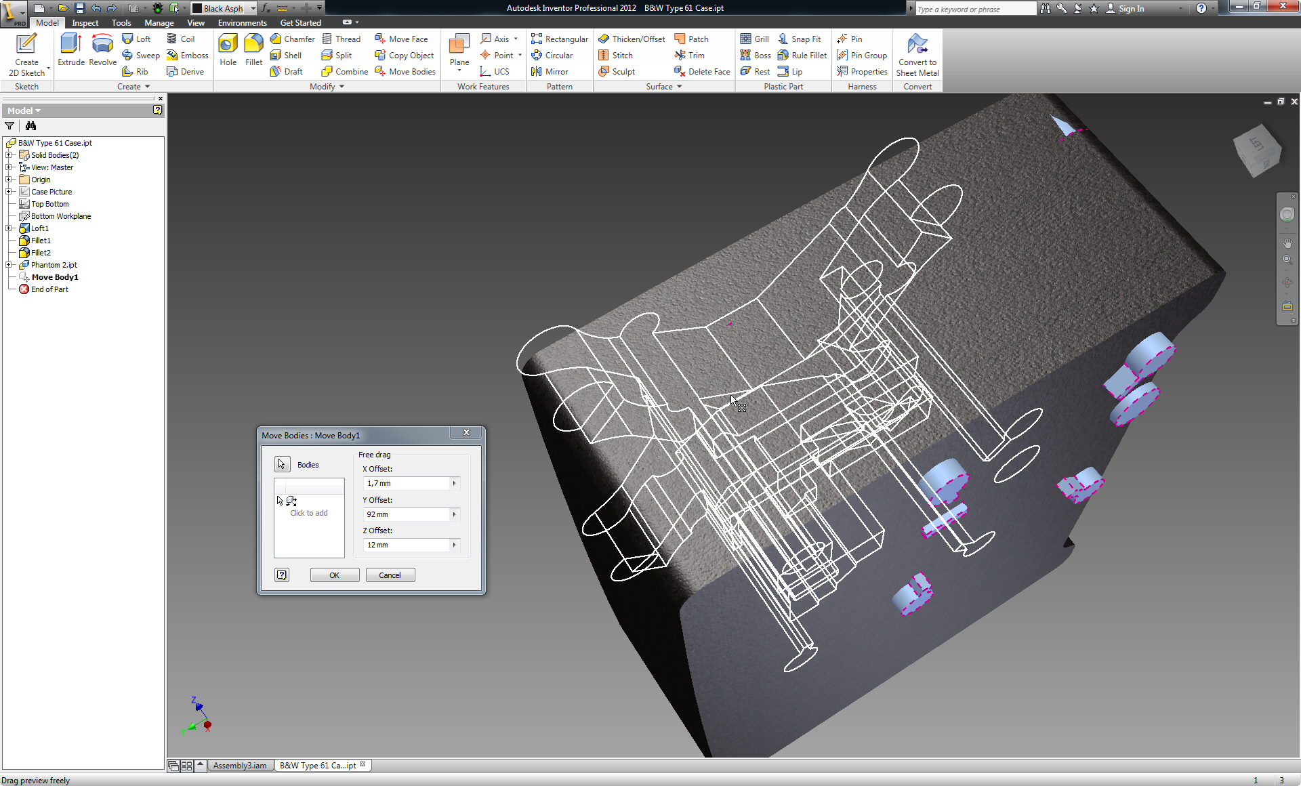Choose the Draft tool
Viewport: 1301px width, 786px height.
coord(286,72)
